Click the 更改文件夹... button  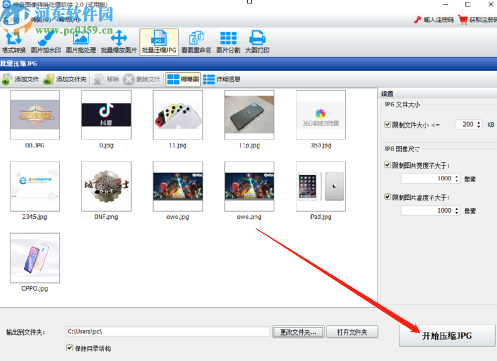298,332
